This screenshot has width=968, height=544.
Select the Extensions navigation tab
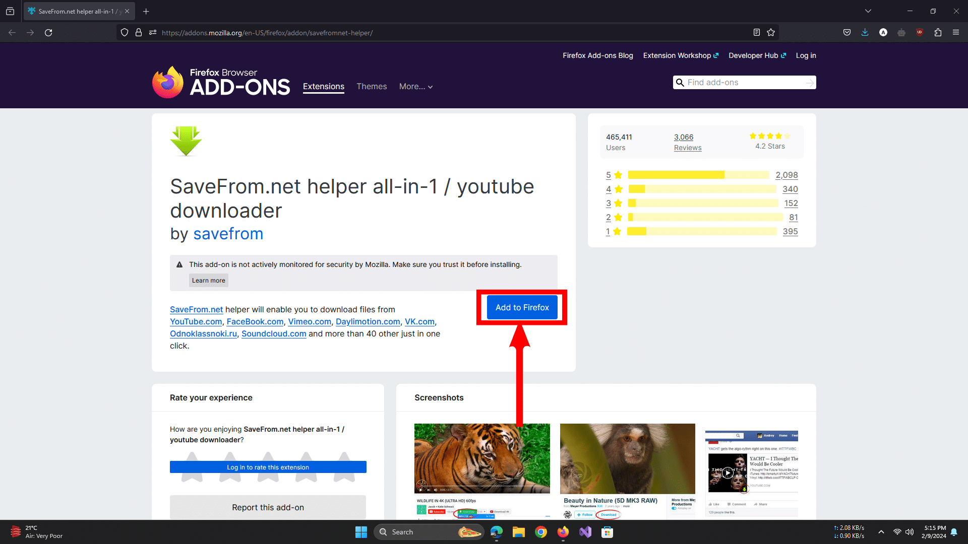(x=324, y=87)
